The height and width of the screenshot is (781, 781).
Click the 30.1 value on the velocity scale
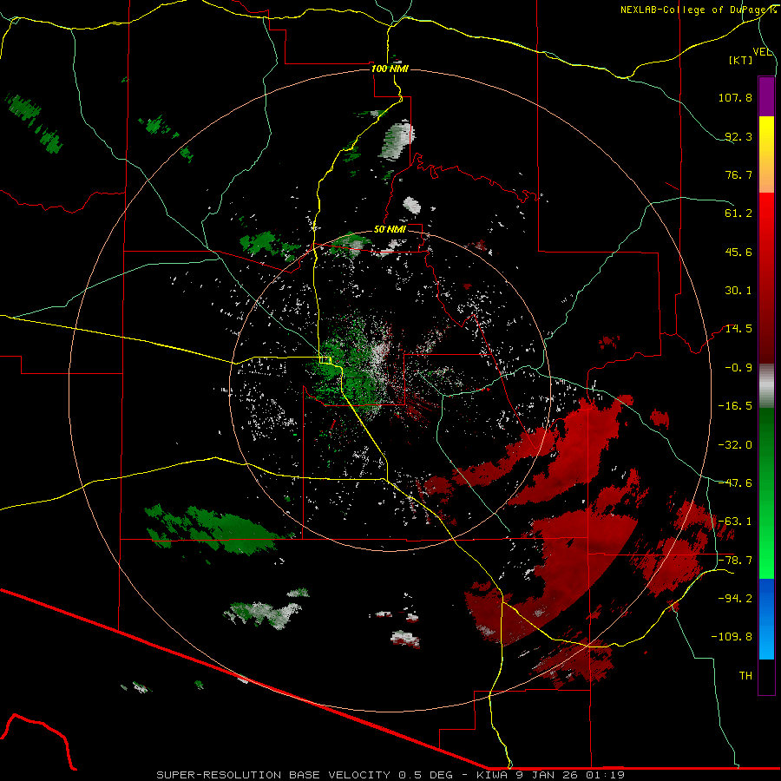(x=738, y=291)
